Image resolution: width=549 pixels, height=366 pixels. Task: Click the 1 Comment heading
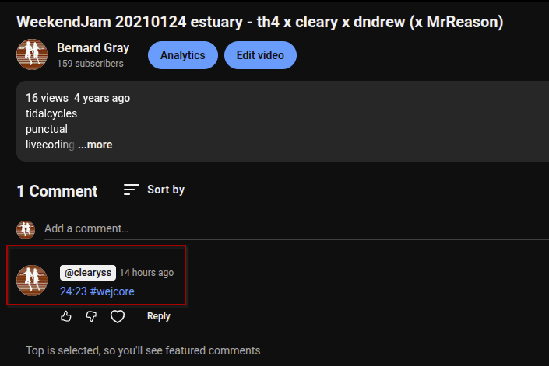pos(57,191)
